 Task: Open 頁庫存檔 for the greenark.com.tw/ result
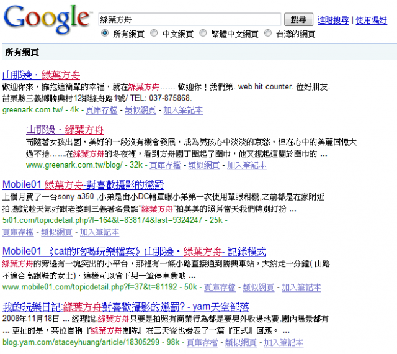point(102,110)
